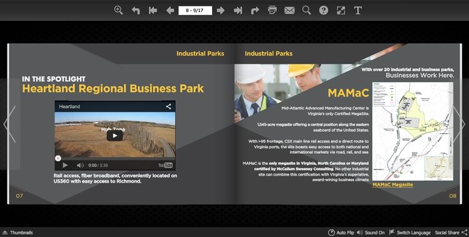Click the curved forward arrow icon
Viewport: 469px width, 237px height.
[255, 11]
